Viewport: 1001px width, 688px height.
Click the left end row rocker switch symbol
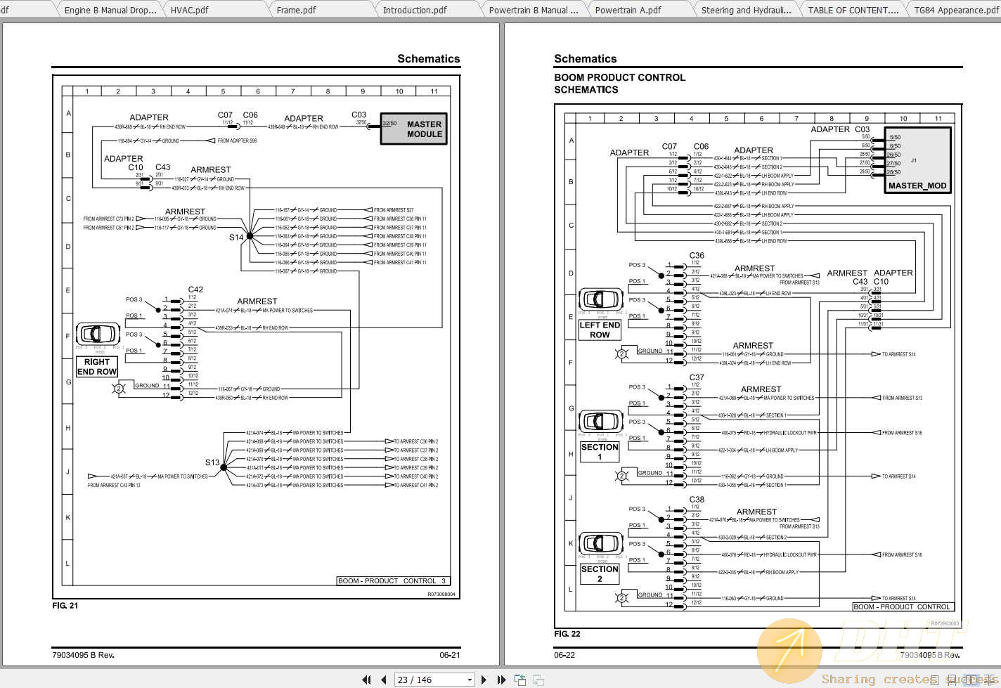[600, 299]
